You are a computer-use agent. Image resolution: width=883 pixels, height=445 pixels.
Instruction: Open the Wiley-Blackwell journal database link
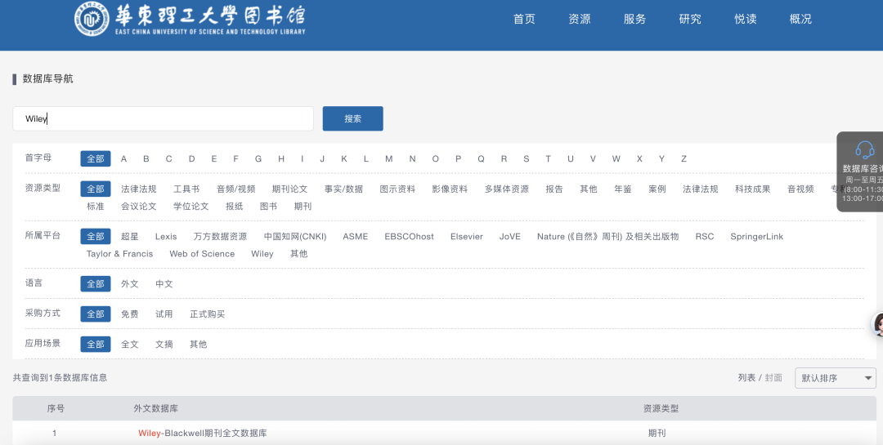203,433
